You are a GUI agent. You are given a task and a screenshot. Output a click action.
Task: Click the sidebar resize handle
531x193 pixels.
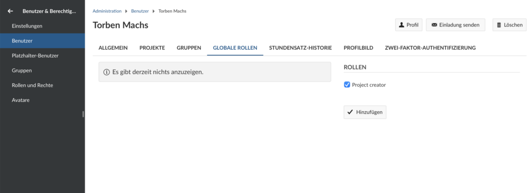coord(83,114)
